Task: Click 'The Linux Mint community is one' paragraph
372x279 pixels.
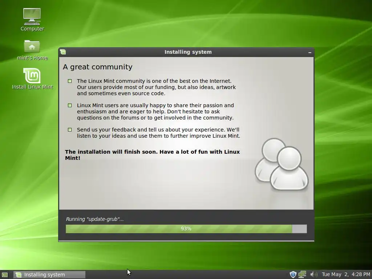Action: click(x=156, y=87)
